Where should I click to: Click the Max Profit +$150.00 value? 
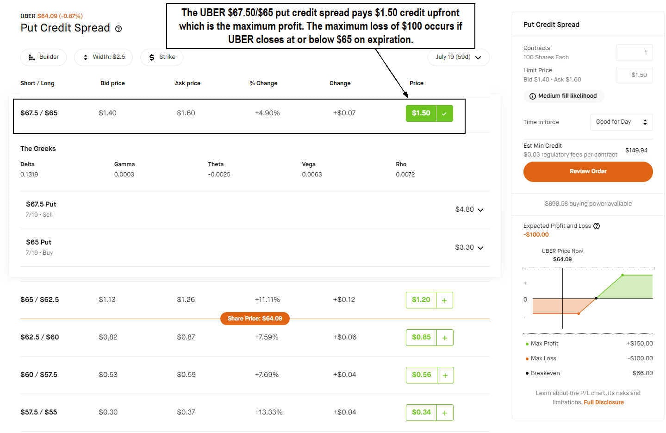click(640, 344)
